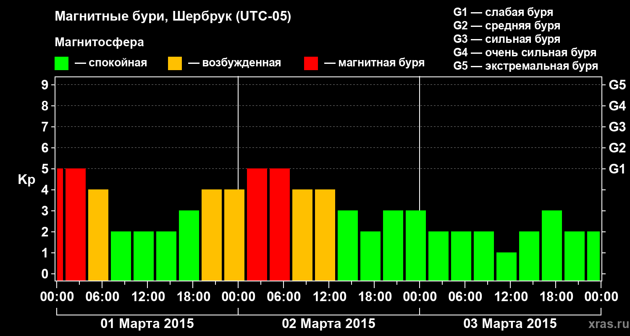The height and width of the screenshot is (336, 630).
Task: Click the '02 Марта 2015' date label
Action: 329,324
